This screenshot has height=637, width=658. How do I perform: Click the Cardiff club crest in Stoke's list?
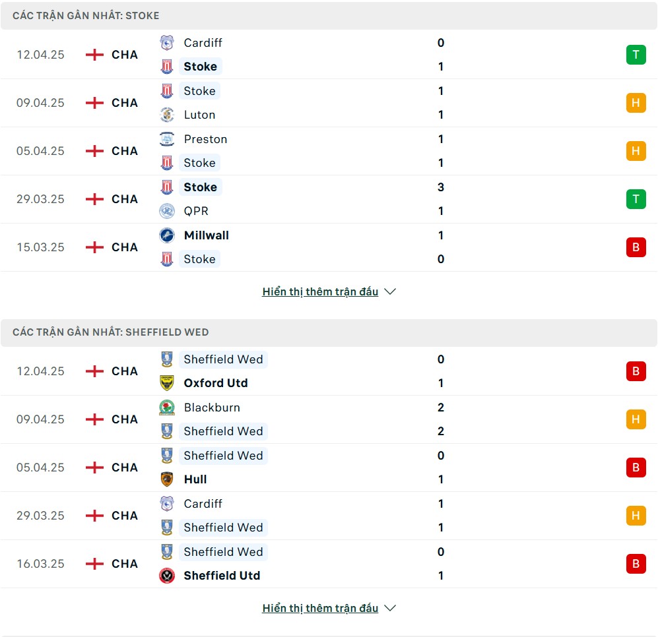(x=167, y=43)
